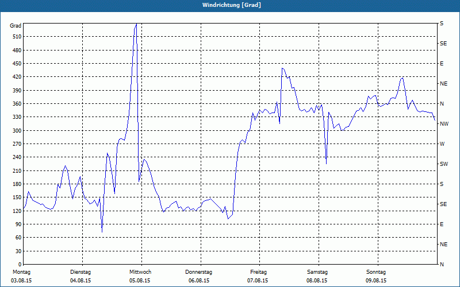Screen dimensions: 460x287
Task: Click the 0 value on left axis
Action: pyautogui.click(x=20, y=265)
